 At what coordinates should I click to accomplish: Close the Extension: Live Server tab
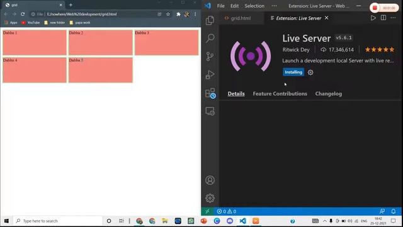click(326, 18)
